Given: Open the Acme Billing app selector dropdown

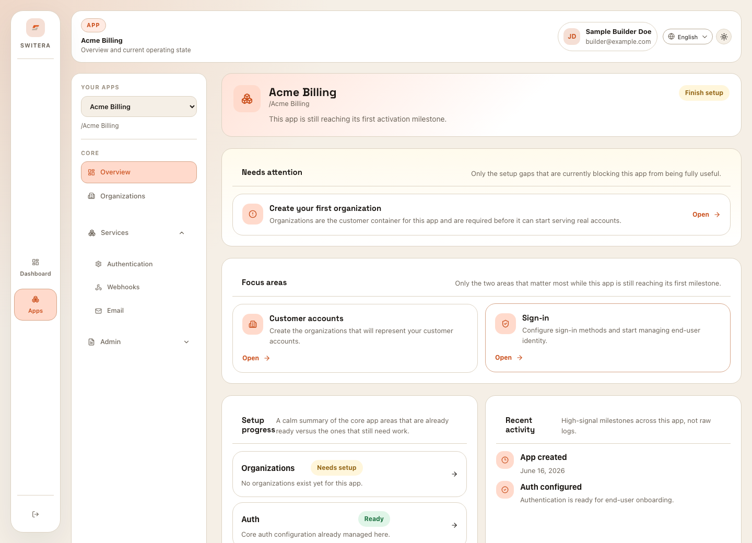Looking at the screenshot, I should coord(139,107).
